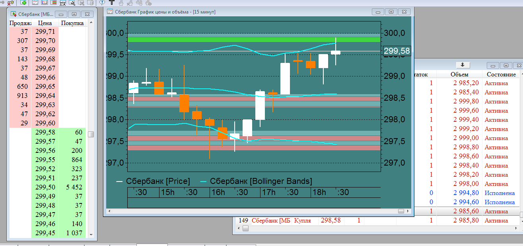Click the 15h time axis label
Viewport: 523px width, 246px height.
167,192
